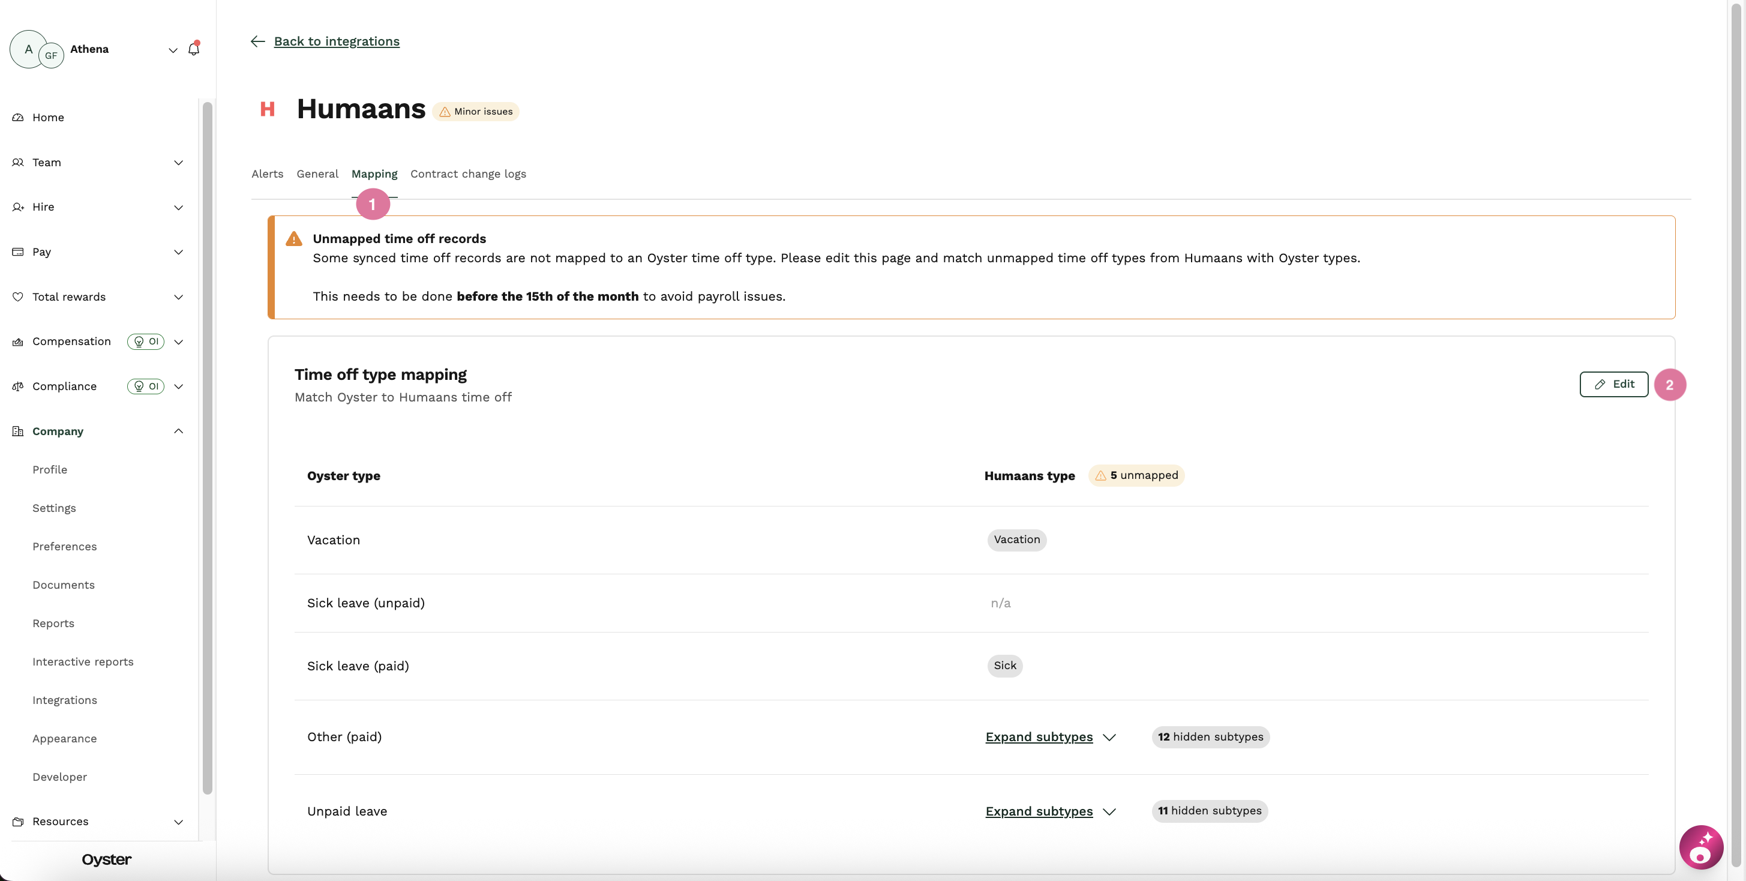Click the Compensation chart icon
1746x881 pixels.
tap(19, 341)
